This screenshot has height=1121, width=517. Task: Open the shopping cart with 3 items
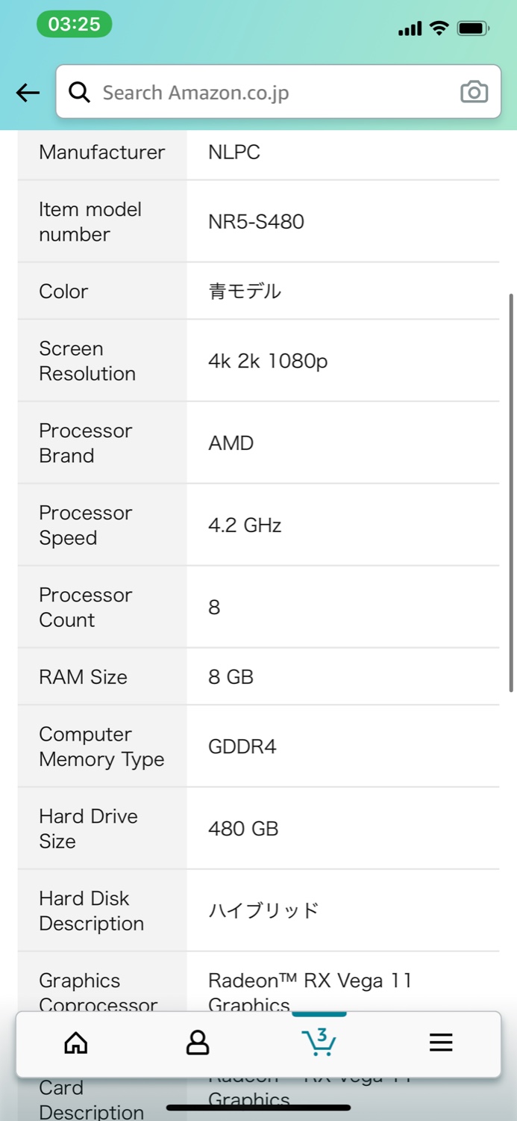click(319, 1042)
